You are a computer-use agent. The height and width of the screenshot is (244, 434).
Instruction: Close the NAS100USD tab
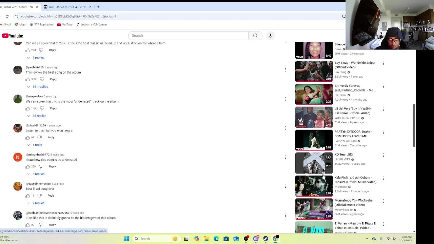pos(90,7)
